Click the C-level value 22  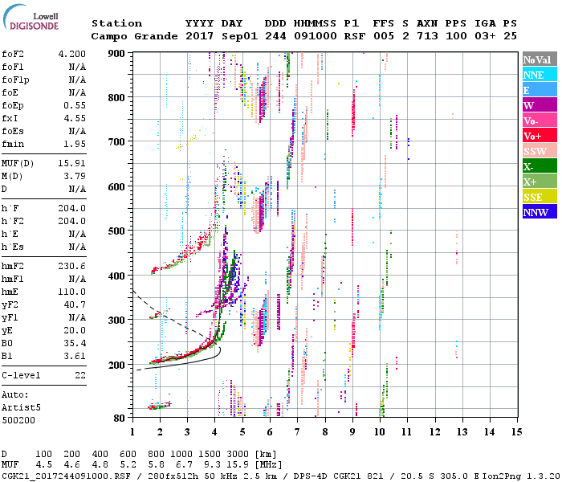(80, 375)
